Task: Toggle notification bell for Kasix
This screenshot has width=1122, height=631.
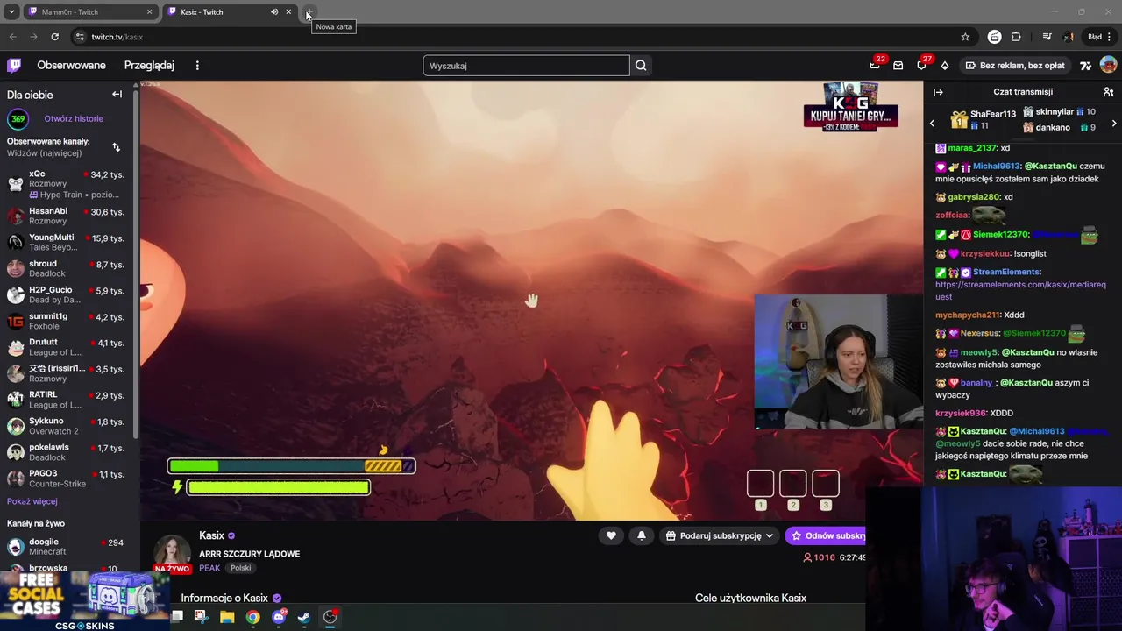Action: click(641, 535)
